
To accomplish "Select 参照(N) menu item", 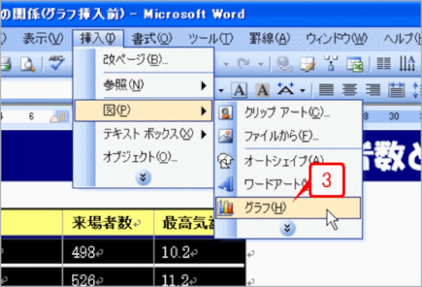I will pos(143,86).
